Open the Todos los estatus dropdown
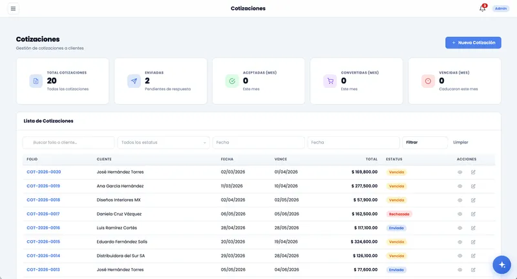Screen dimensions: 517x279 click(164, 143)
